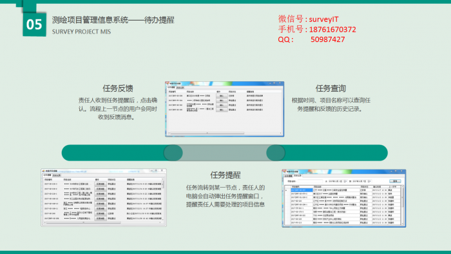Viewport: 451px width, 254px height.
Task: Click 反馈消息 button in fourth row of reminder window
Action: pyautogui.click(x=101, y=199)
